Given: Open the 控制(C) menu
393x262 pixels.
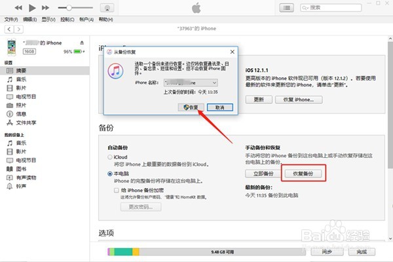Looking at the screenshot, I should [67, 19].
